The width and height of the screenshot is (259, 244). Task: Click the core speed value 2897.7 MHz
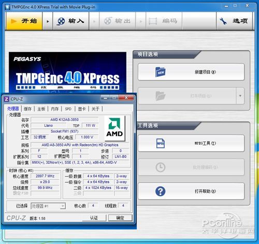click(45, 176)
